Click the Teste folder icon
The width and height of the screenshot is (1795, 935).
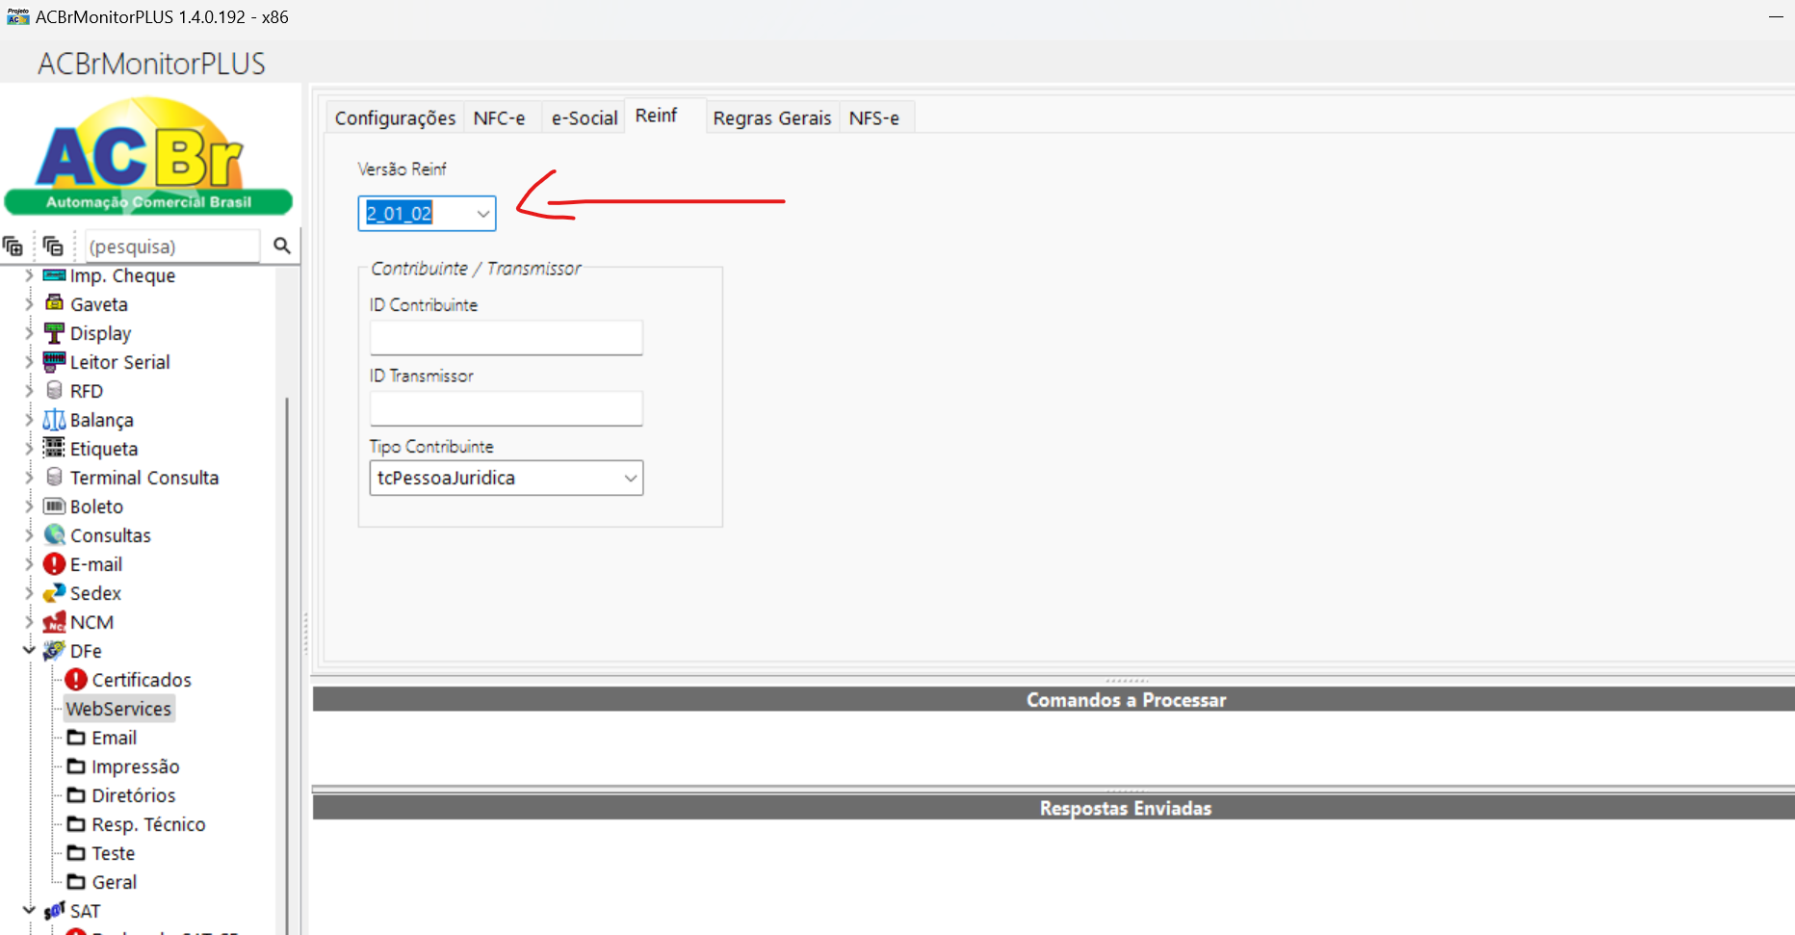click(76, 853)
